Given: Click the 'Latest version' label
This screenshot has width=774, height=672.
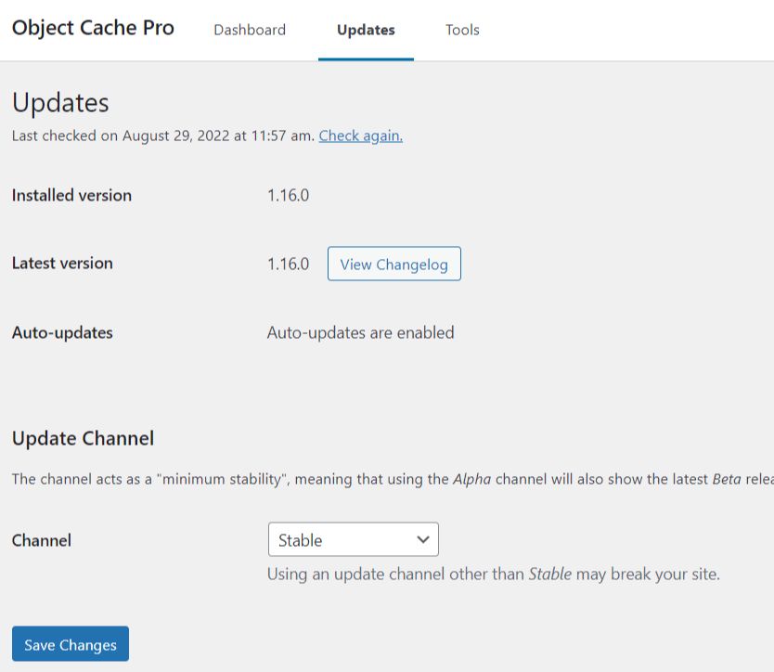Looking at the screenshot, I should pos(62,263).
